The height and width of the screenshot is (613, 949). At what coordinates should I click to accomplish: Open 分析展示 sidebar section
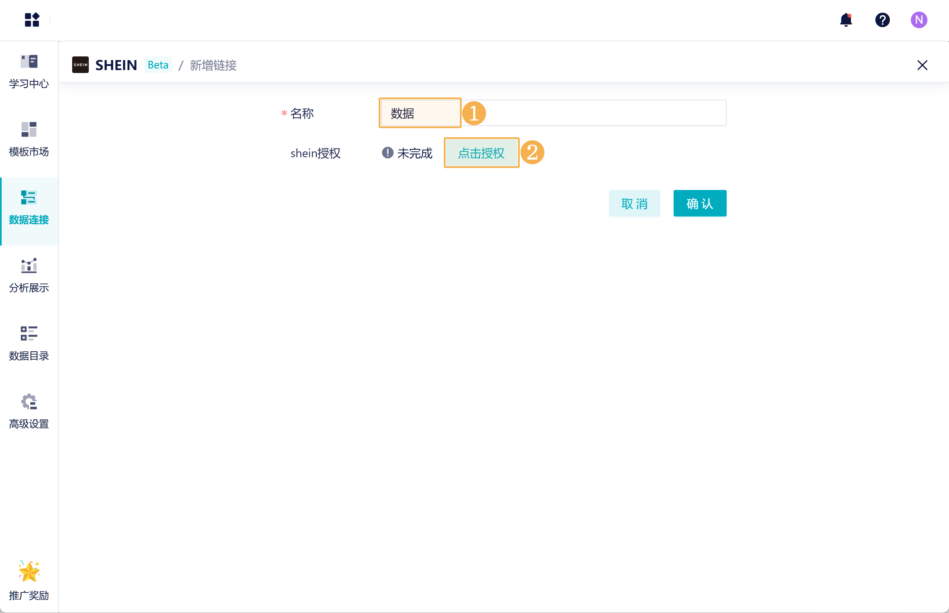point(29,275)
